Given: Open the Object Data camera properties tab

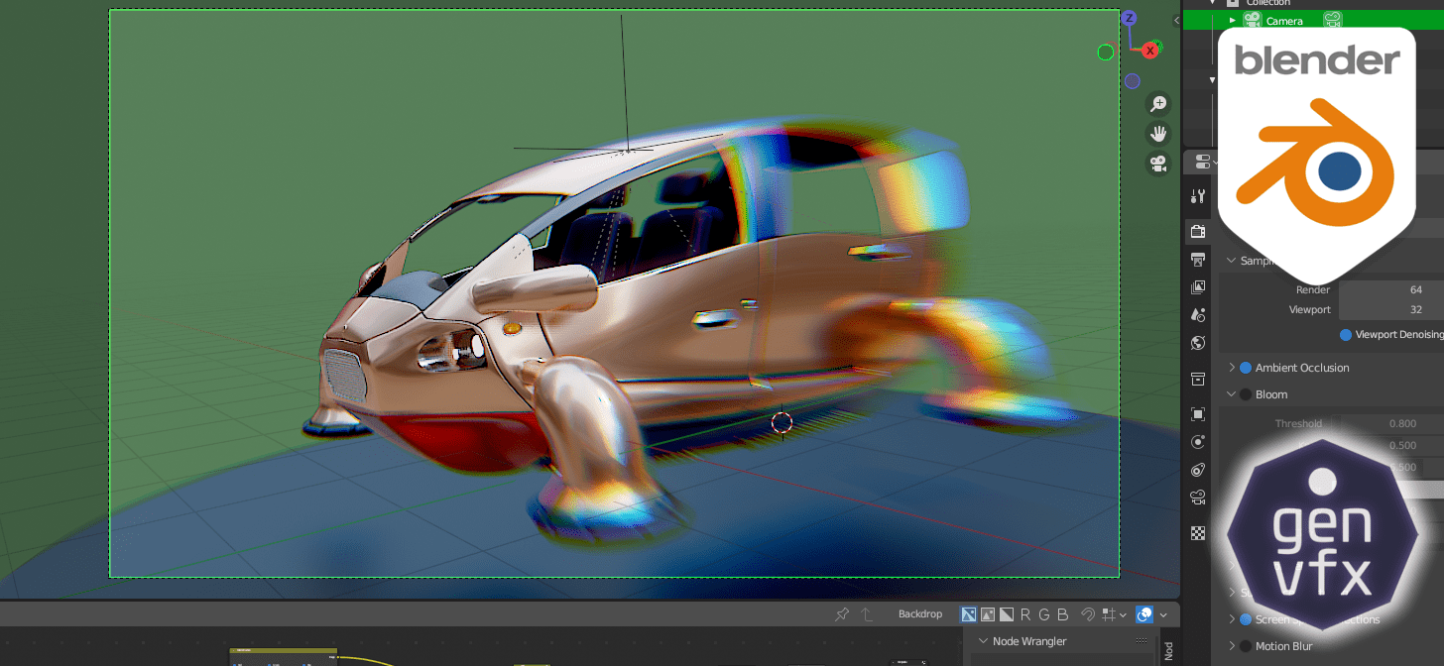Looking at the screenshot, I should point(1198,498).
